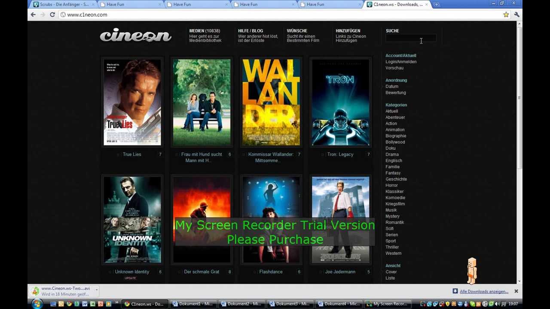This screenshot has height=309, width=550.
Task: Open the Joe Jedermann poster
Action: click(x=340, y=220)
